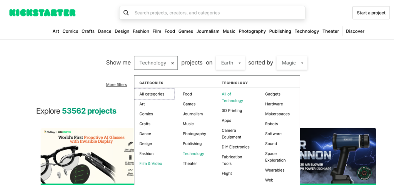Open Food in the top navigation bar

170,31
